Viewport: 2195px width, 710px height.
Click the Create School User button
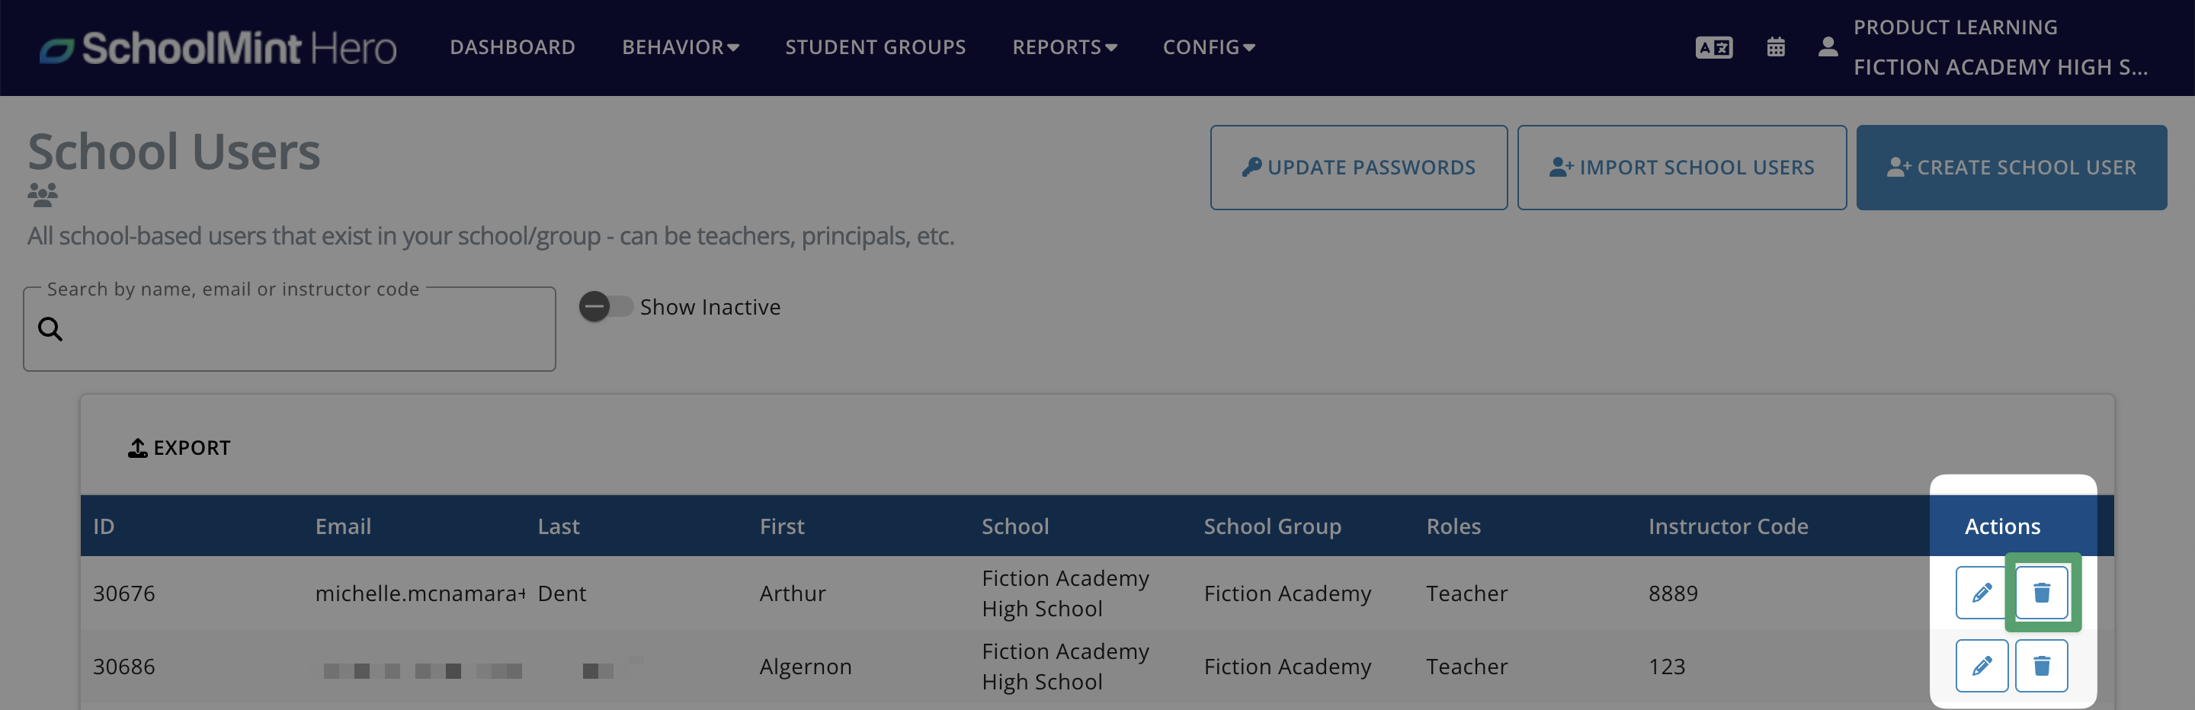[x=2011, y=168]
